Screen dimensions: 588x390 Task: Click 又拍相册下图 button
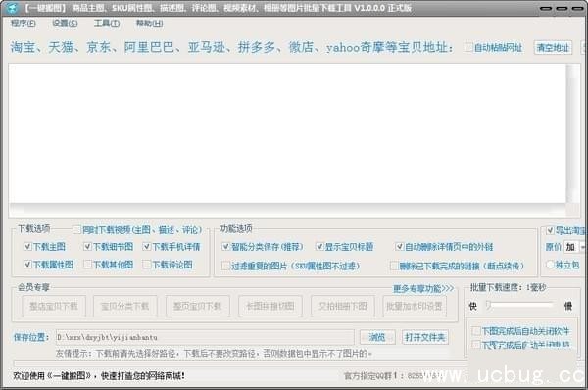point(343,306)
